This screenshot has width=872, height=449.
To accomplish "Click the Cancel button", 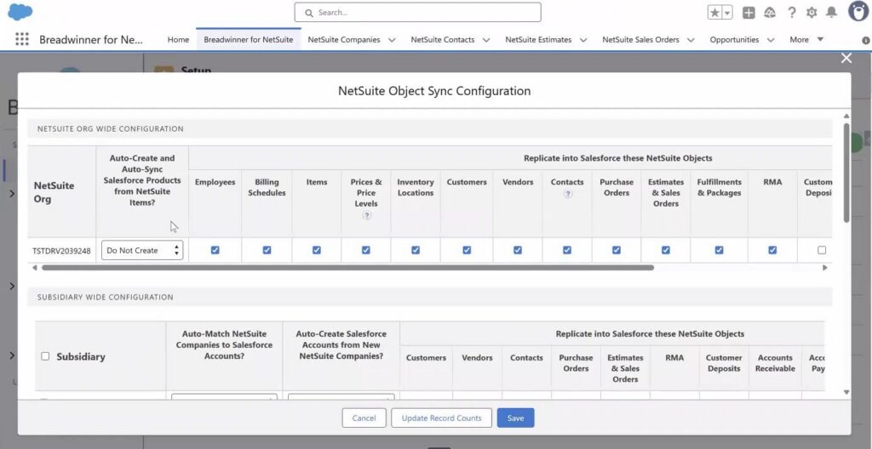I will click(364, 418).
